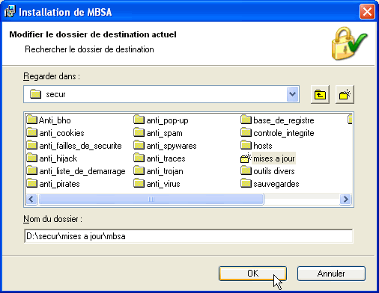Click the secur combo box
This screenshot has height=293, width=379.
coord(161,94)
